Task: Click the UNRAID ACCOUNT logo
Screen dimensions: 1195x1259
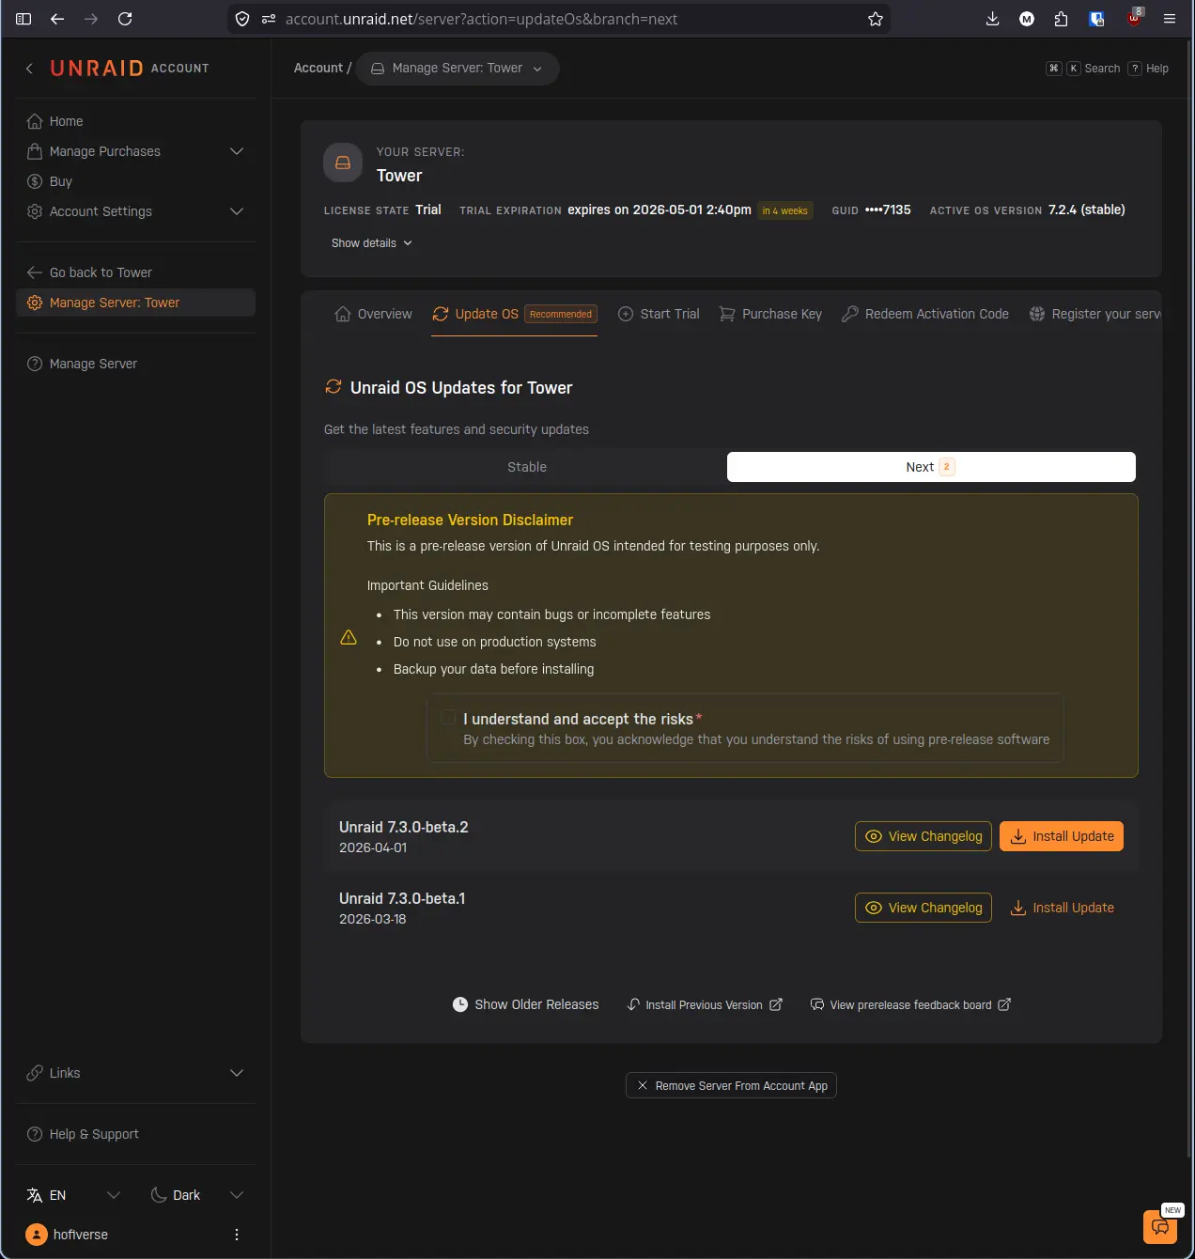Action: (130, 68)
